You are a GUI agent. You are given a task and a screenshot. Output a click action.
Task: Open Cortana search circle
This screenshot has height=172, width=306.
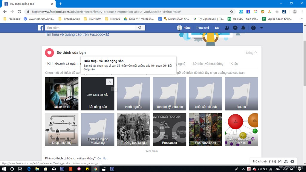point(12,169)
